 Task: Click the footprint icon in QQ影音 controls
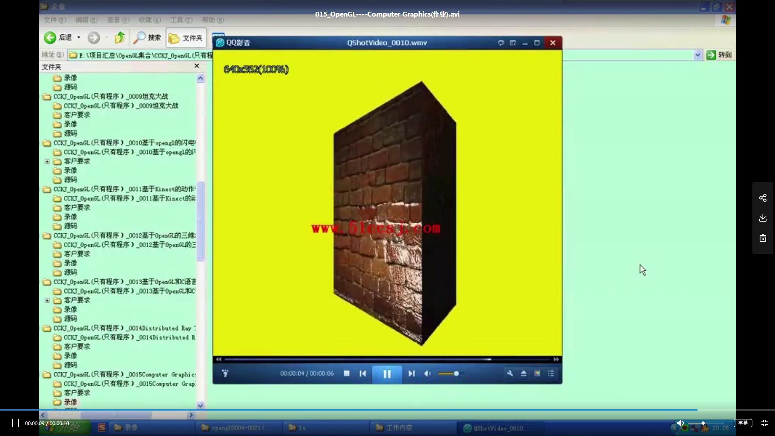(225, 373)
